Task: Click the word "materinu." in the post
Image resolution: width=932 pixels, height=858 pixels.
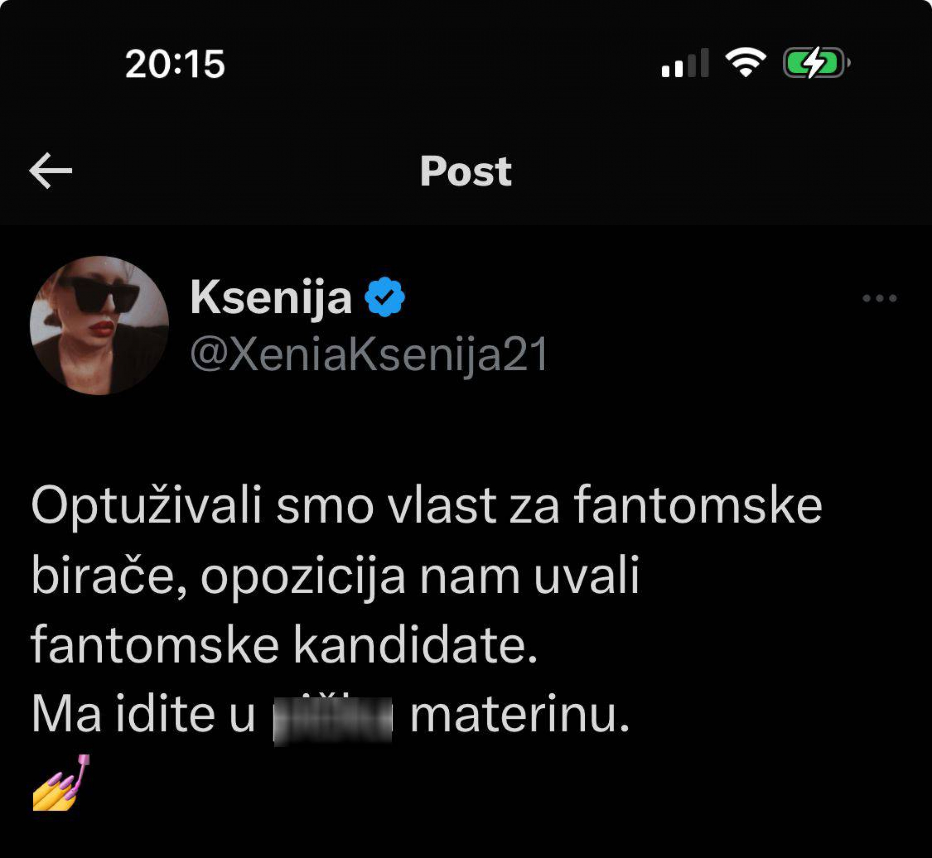Action: pos(519,715)
